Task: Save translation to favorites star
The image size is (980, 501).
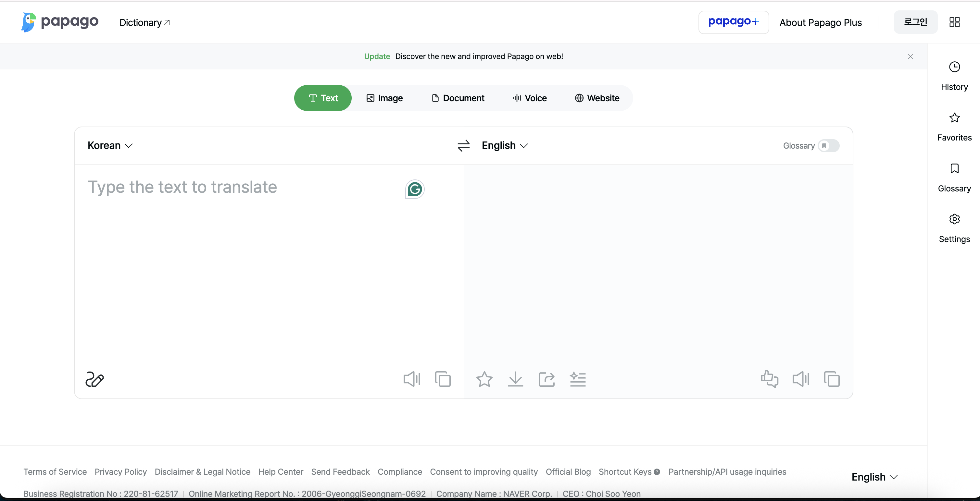Action: [484, 379]
